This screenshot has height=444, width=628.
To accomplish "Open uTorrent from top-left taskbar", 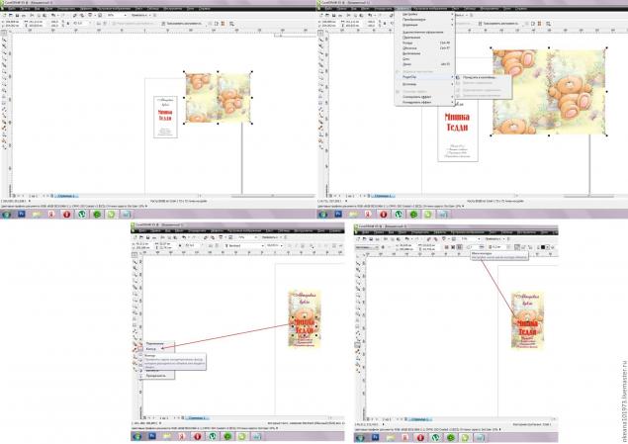I will pyautogui.click(x=82, y=215).
